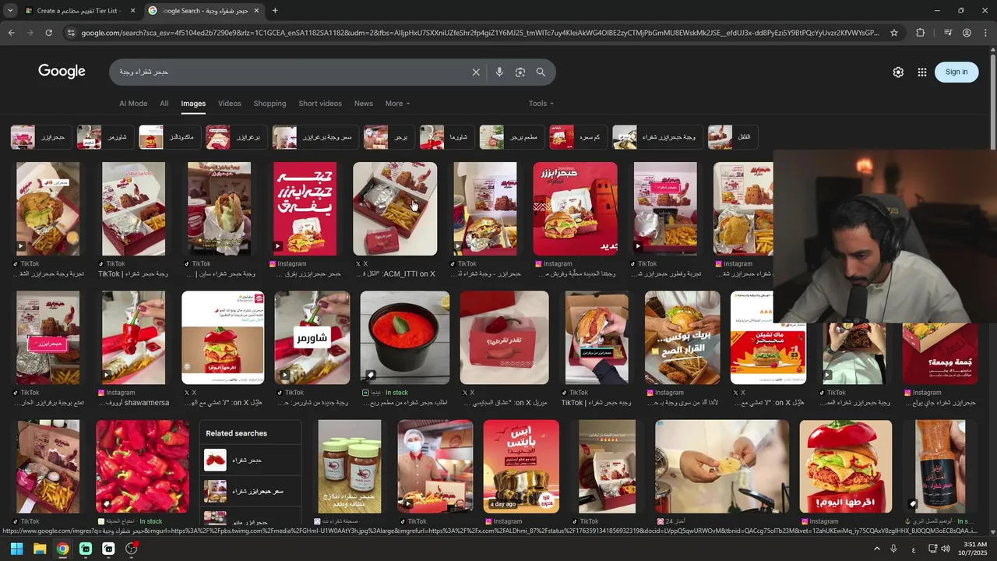Select the Images results tab
This screenshot has height=561, width=997.
pyautogui.click(x=193, y=104)
